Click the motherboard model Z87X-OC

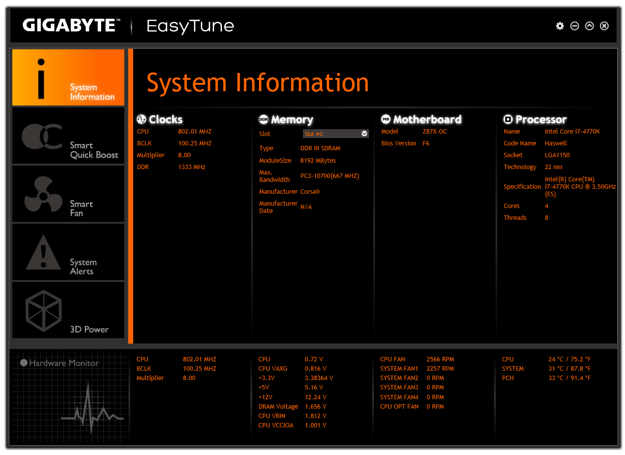436,132
